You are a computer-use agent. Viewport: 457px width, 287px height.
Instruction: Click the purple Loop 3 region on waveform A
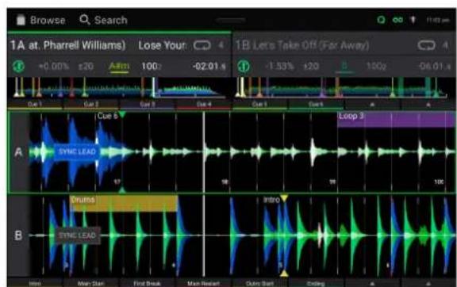[397, 119]
